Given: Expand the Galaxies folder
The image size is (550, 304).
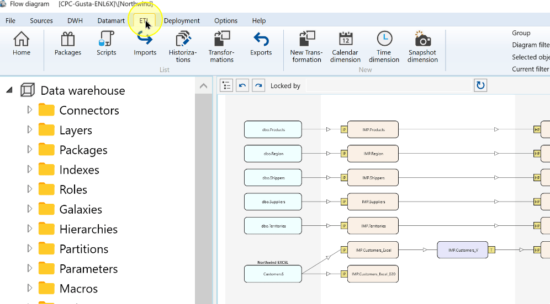Looking at the screenshot, I should tap(29, 209).
